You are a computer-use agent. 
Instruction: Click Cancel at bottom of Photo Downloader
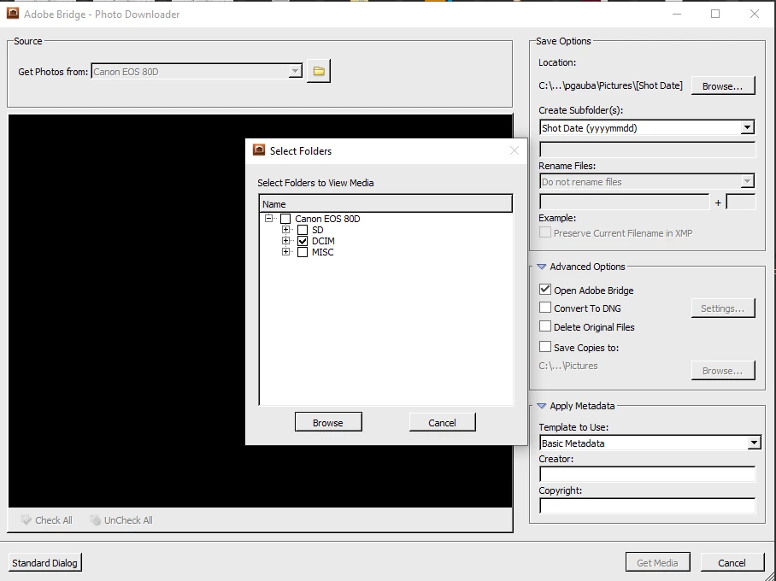click(732, 562)
